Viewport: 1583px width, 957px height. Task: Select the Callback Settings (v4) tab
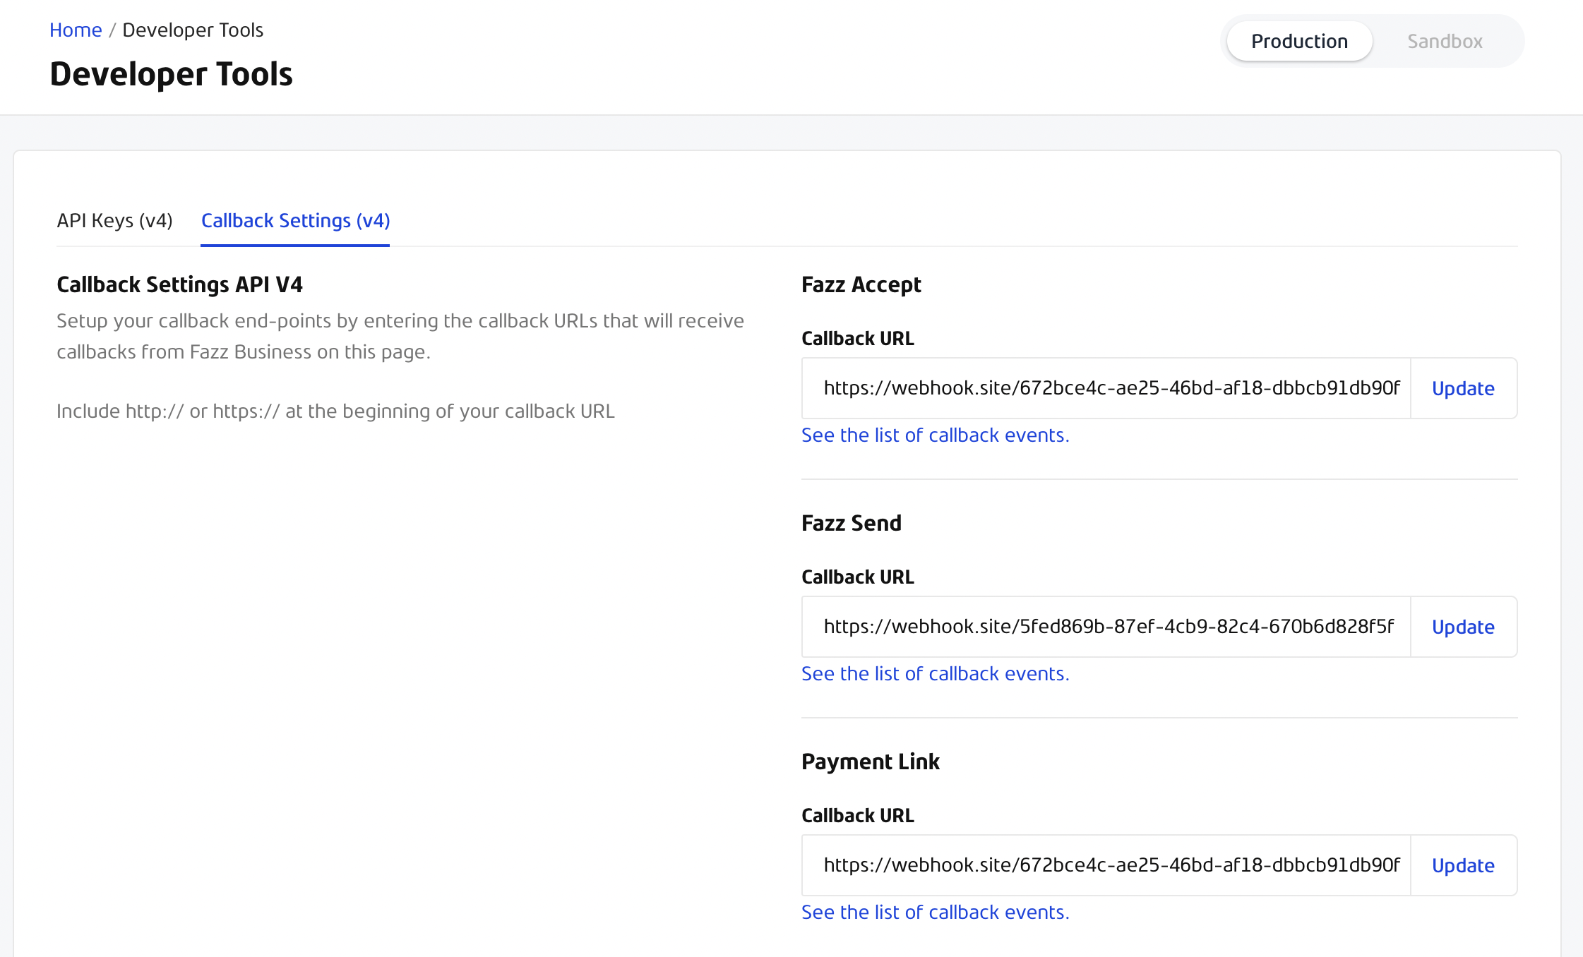pos(295,220)
